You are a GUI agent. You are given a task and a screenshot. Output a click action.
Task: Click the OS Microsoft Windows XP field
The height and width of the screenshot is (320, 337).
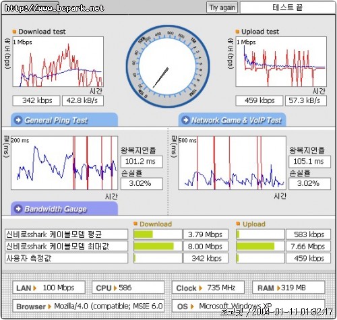pos(249,306)
